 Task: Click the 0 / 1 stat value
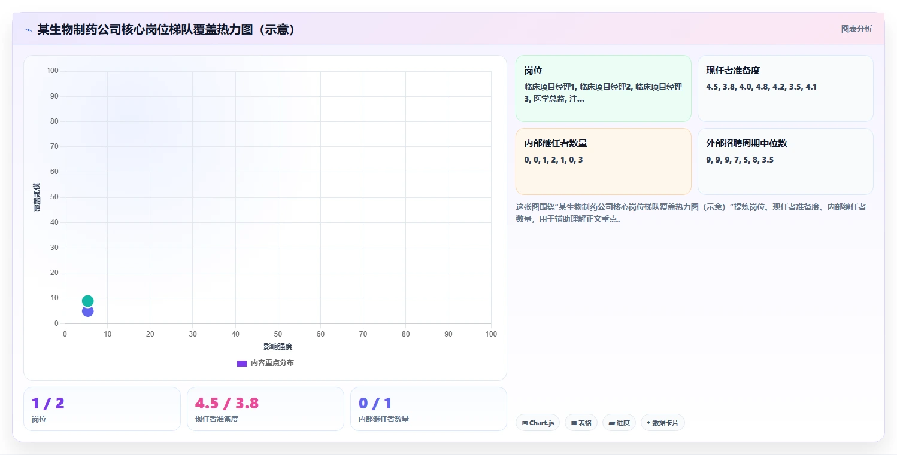pyautogui.click(x=375, y=403)
